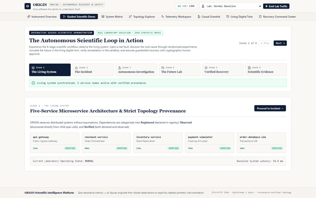The width and height of the screenshot is (316, 198).
Task: Click the Instrument Overview sparkle icon
Action: [x=29, y=16]
